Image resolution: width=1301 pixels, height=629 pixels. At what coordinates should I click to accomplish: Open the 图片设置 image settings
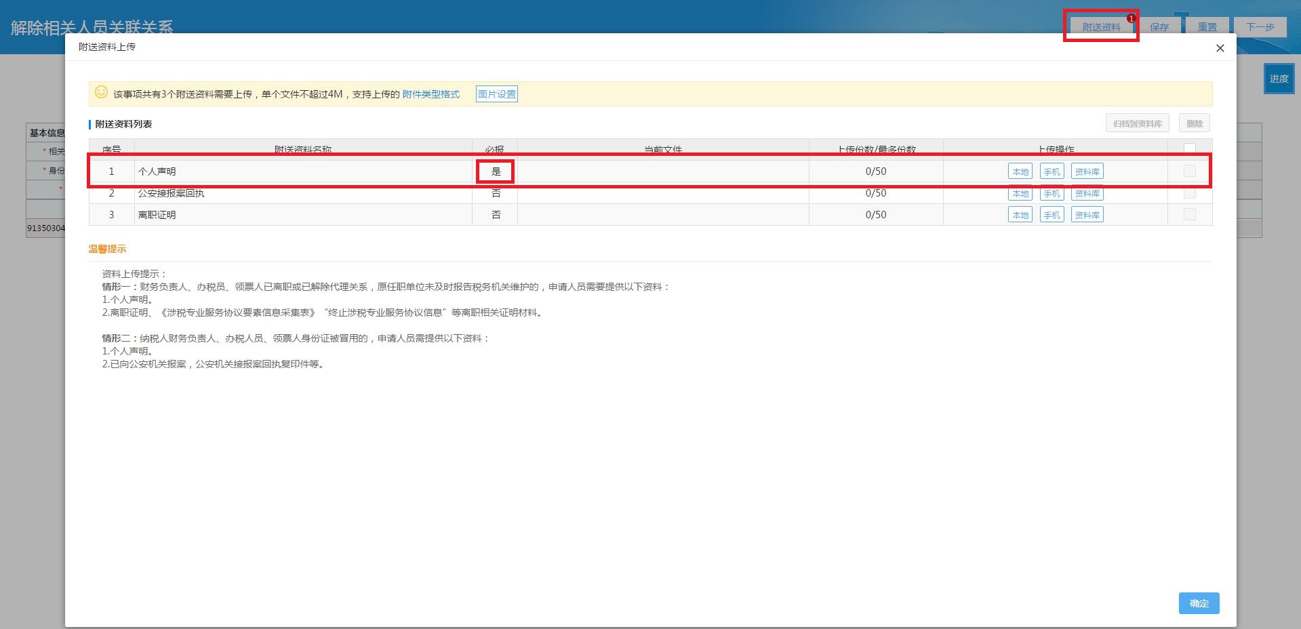[x=496, y=94]
